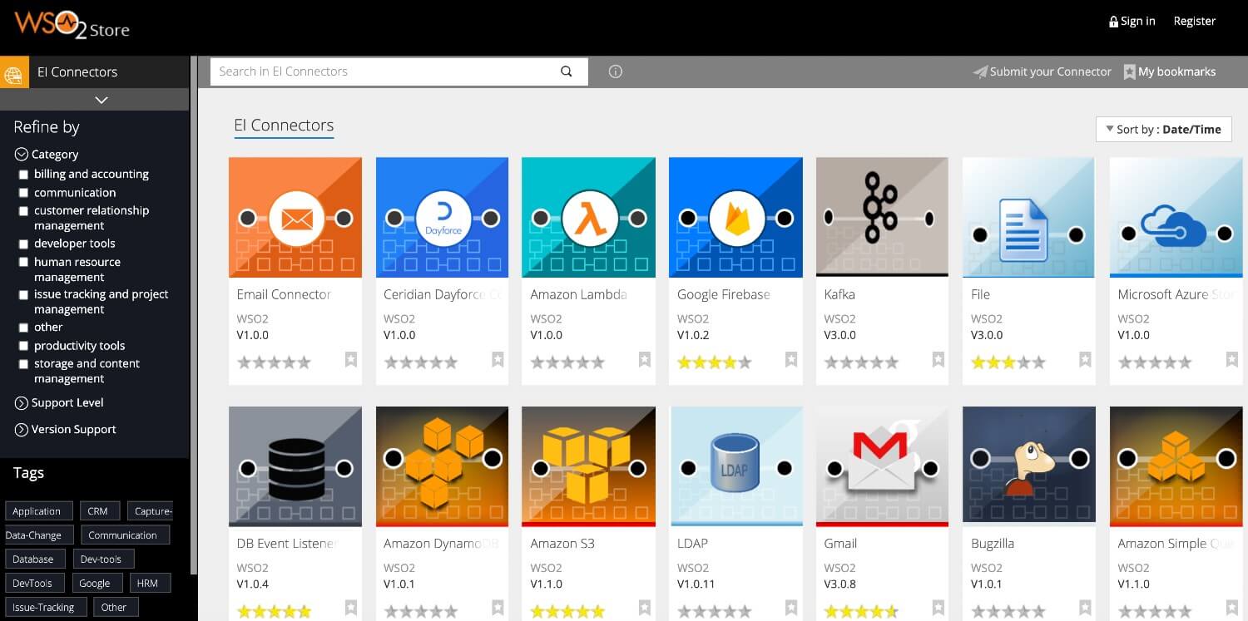This screenshot has width=1248, height=621.
Task: Click the WSO2 Store logo
Action: pos(72,25)
